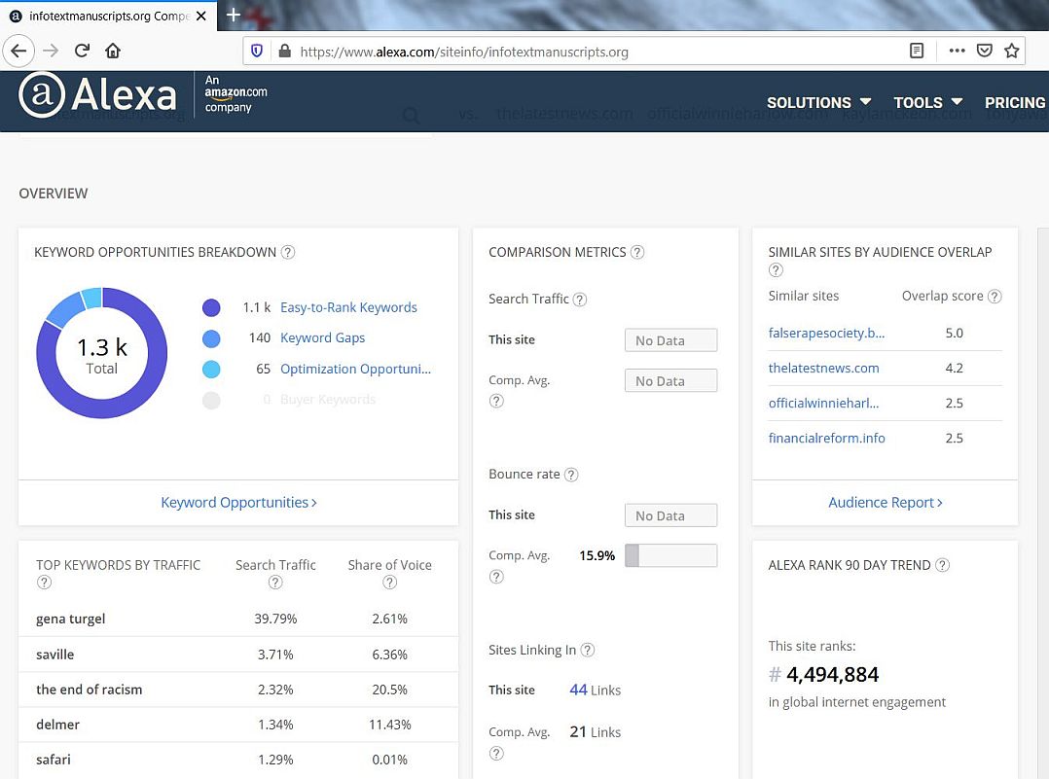Click the Easy-to-Rank Keywords link

(348, 307)
